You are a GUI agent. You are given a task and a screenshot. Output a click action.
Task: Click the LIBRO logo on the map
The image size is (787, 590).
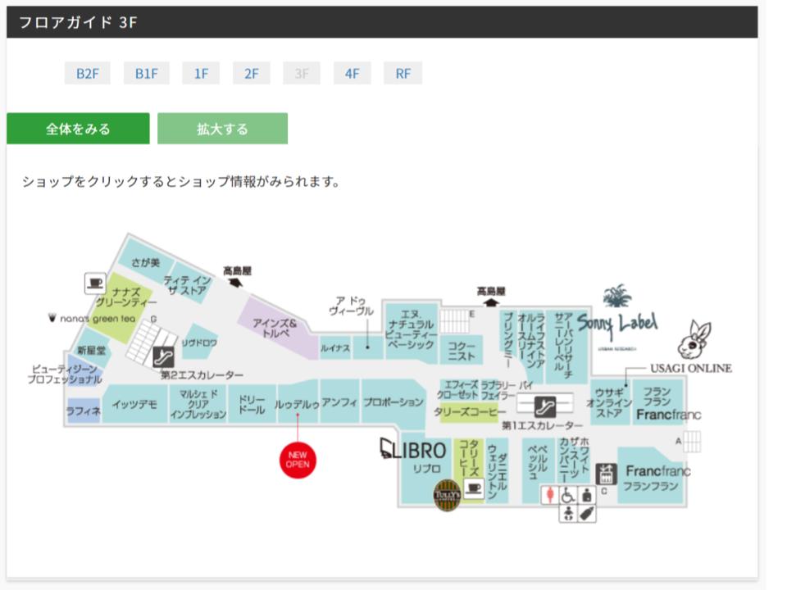[x=413, y=450]
